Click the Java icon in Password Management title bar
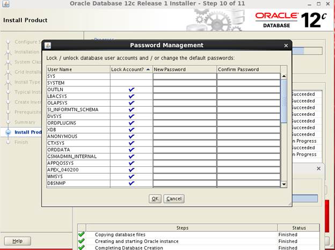Screen dimensions: 335x250 [x=48, y=46]
